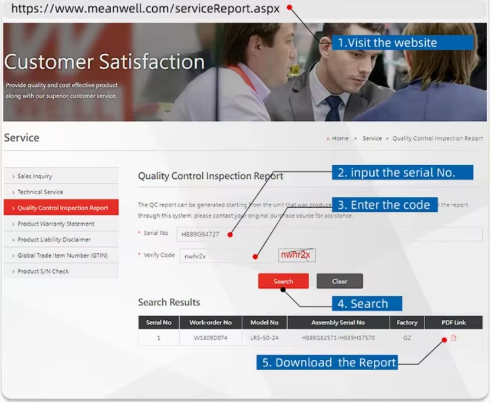Select Quality Control Inspection Report sidebar item
Screen dimensions: 491x402
61,207
